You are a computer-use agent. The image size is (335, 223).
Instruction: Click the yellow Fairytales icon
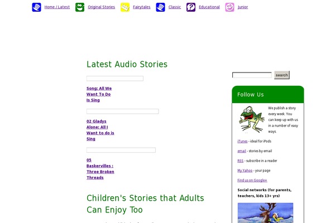coord(125,7)
